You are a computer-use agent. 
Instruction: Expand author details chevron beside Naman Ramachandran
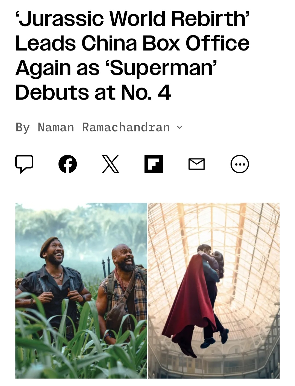pyautogui.click(x=179, y=127)
